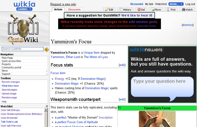Open the Focus item link
Viewport: 197px width, 127px height.
coord(58,73)
